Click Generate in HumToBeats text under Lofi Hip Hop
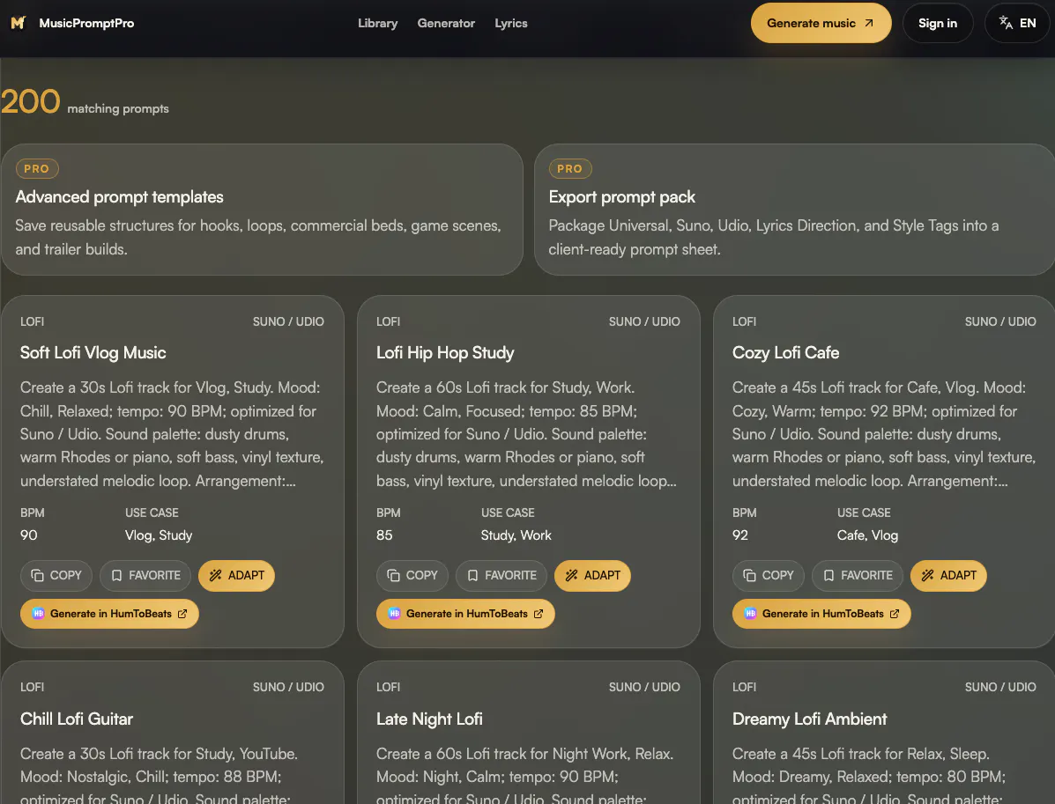 click(467, 614)
